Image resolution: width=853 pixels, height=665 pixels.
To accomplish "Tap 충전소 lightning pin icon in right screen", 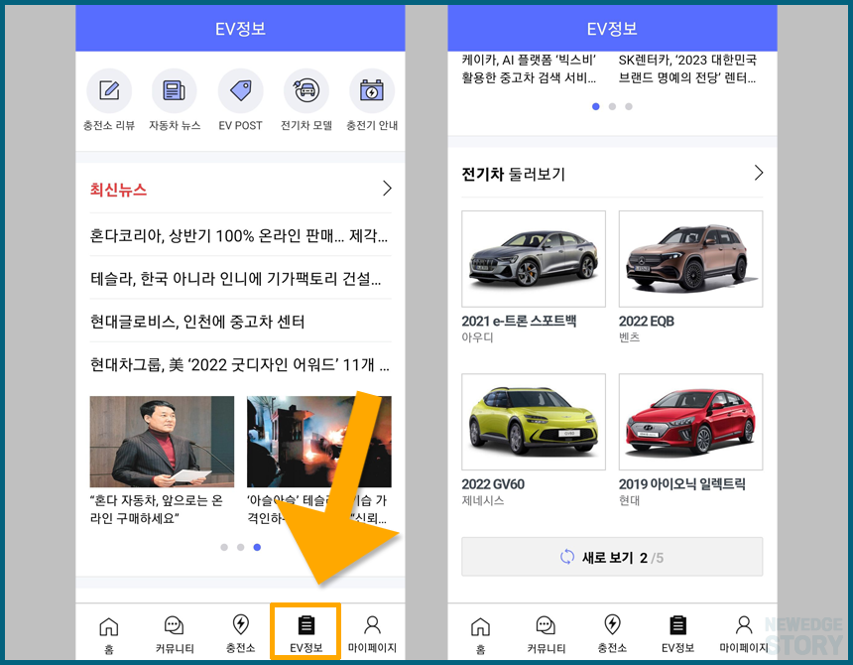I will [x=613, y=624].
